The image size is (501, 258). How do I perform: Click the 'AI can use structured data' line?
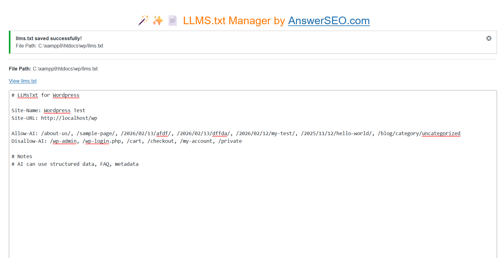pos(75,164)
